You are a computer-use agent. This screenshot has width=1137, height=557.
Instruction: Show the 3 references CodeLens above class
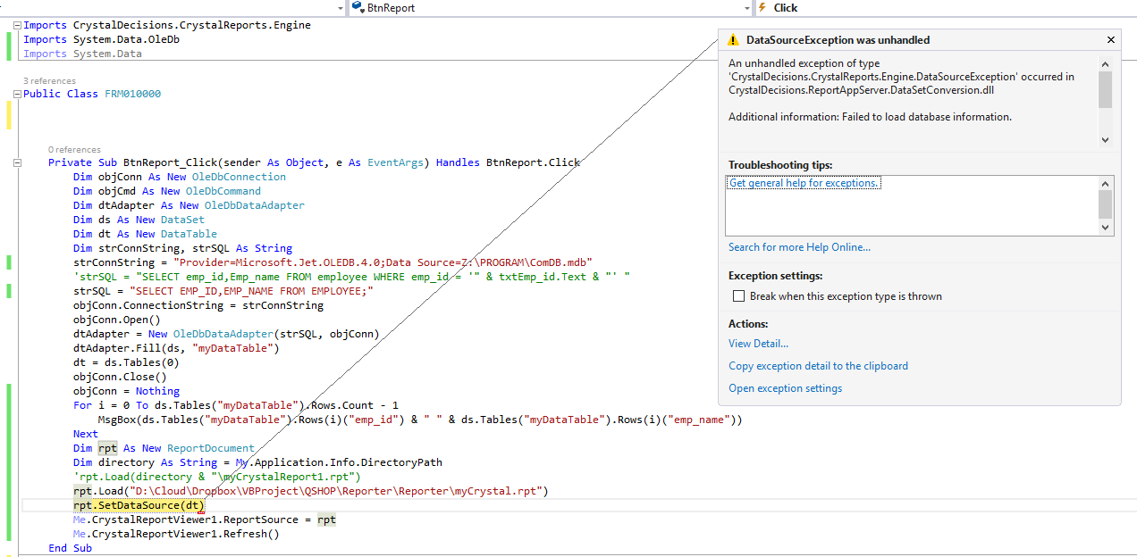pos(49,81)
